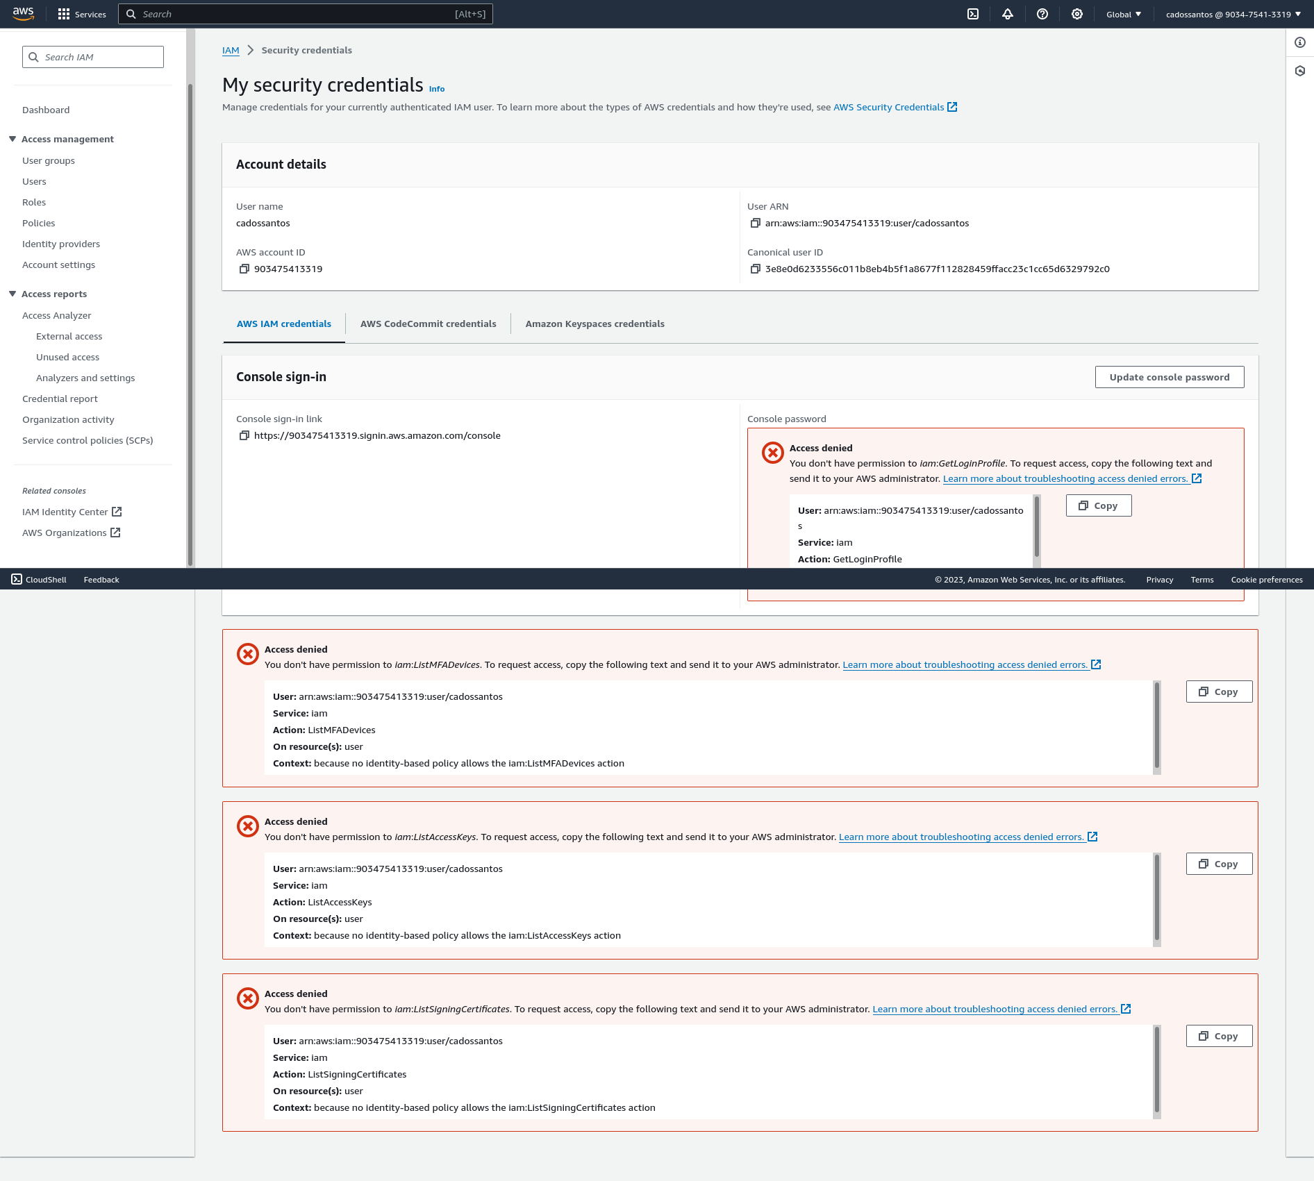Click the left sidebar vertical scrollbar
Viewport: 1314px width, 1181px height.
[190, 325]
